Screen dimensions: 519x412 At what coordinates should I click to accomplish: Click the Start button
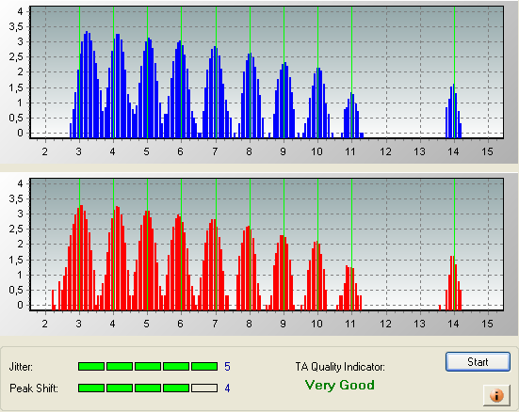[x=478, y=362]
